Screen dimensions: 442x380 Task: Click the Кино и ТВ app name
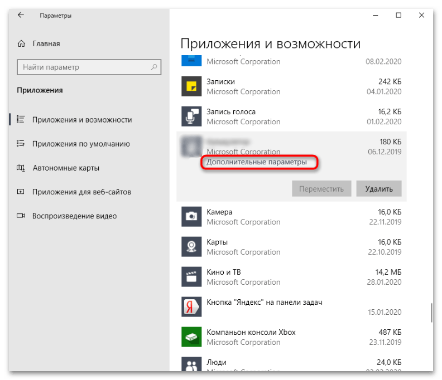coord(224,272)
